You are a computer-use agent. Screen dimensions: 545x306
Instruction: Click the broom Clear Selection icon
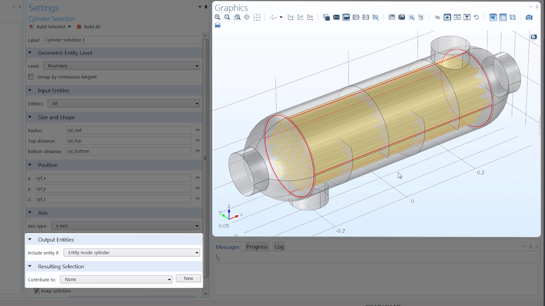point(421,17)
